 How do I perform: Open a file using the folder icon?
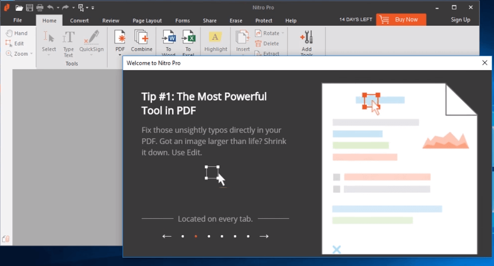click(19, 7)
